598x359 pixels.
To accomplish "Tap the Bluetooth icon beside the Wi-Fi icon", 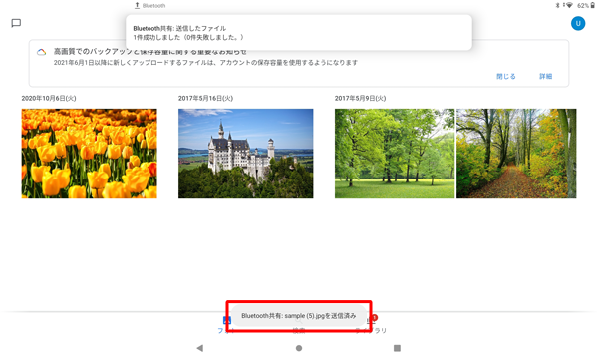I will pos(557,5).
